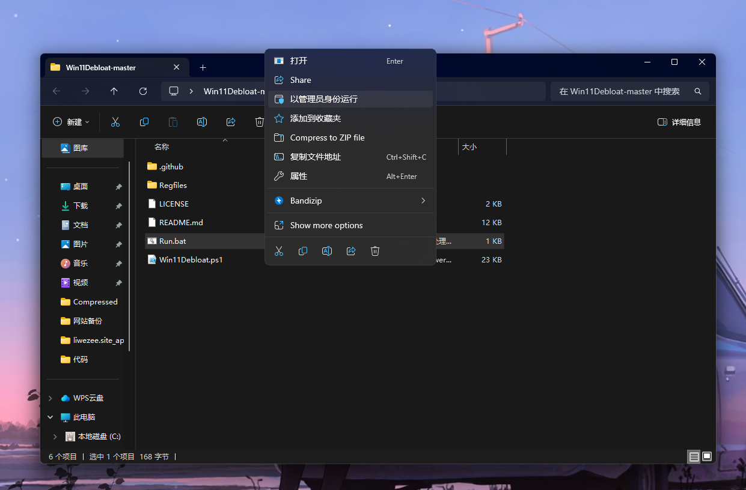
Task: Expand the WPS云盘 tree node
Action: tap(50, 398)
